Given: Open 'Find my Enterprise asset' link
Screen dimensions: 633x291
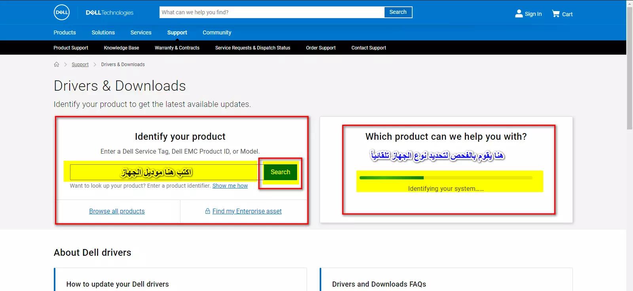Looking at the screenshot, I should click(247, 211).
